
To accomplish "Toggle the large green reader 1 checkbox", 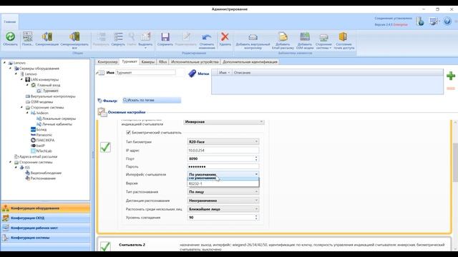I will point(105,147).
